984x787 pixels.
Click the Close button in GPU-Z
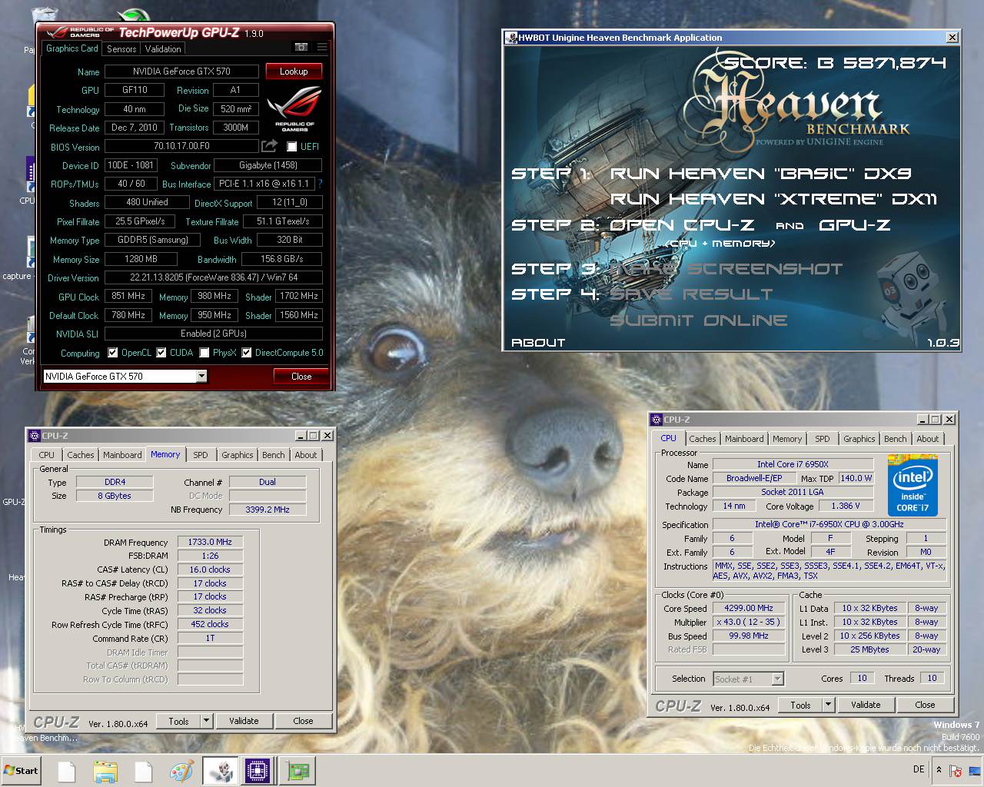click(x=301, y=377)
